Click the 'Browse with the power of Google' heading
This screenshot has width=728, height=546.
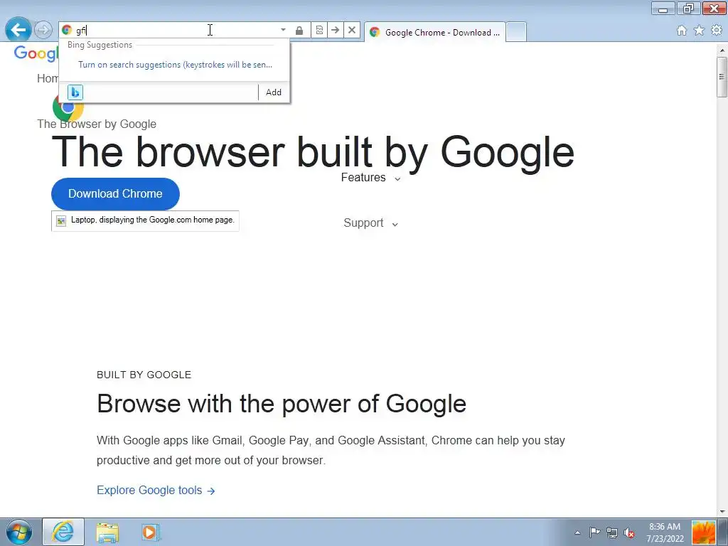pos(282,404)
